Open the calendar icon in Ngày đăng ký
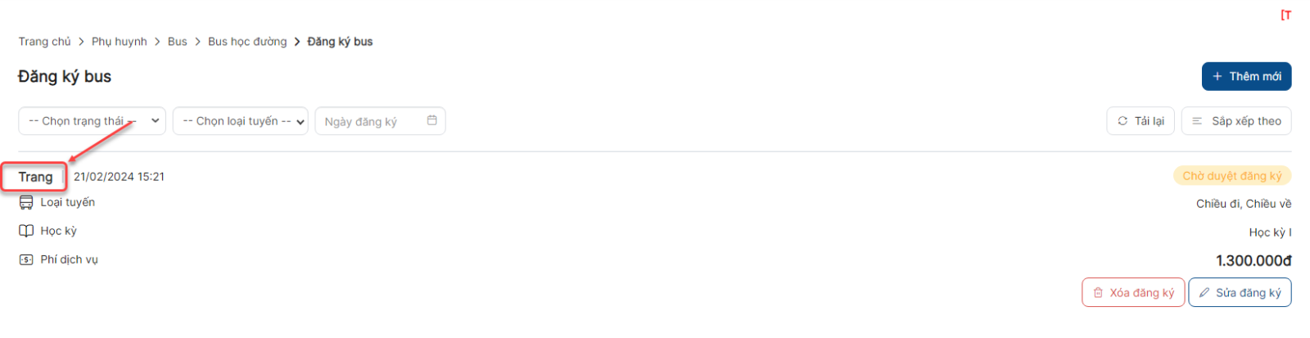The height and width of the screenshot is (338, 1310). coord(431,120)
